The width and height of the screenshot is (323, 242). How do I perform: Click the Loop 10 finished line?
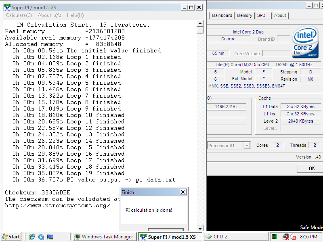[x=68, y=115]
